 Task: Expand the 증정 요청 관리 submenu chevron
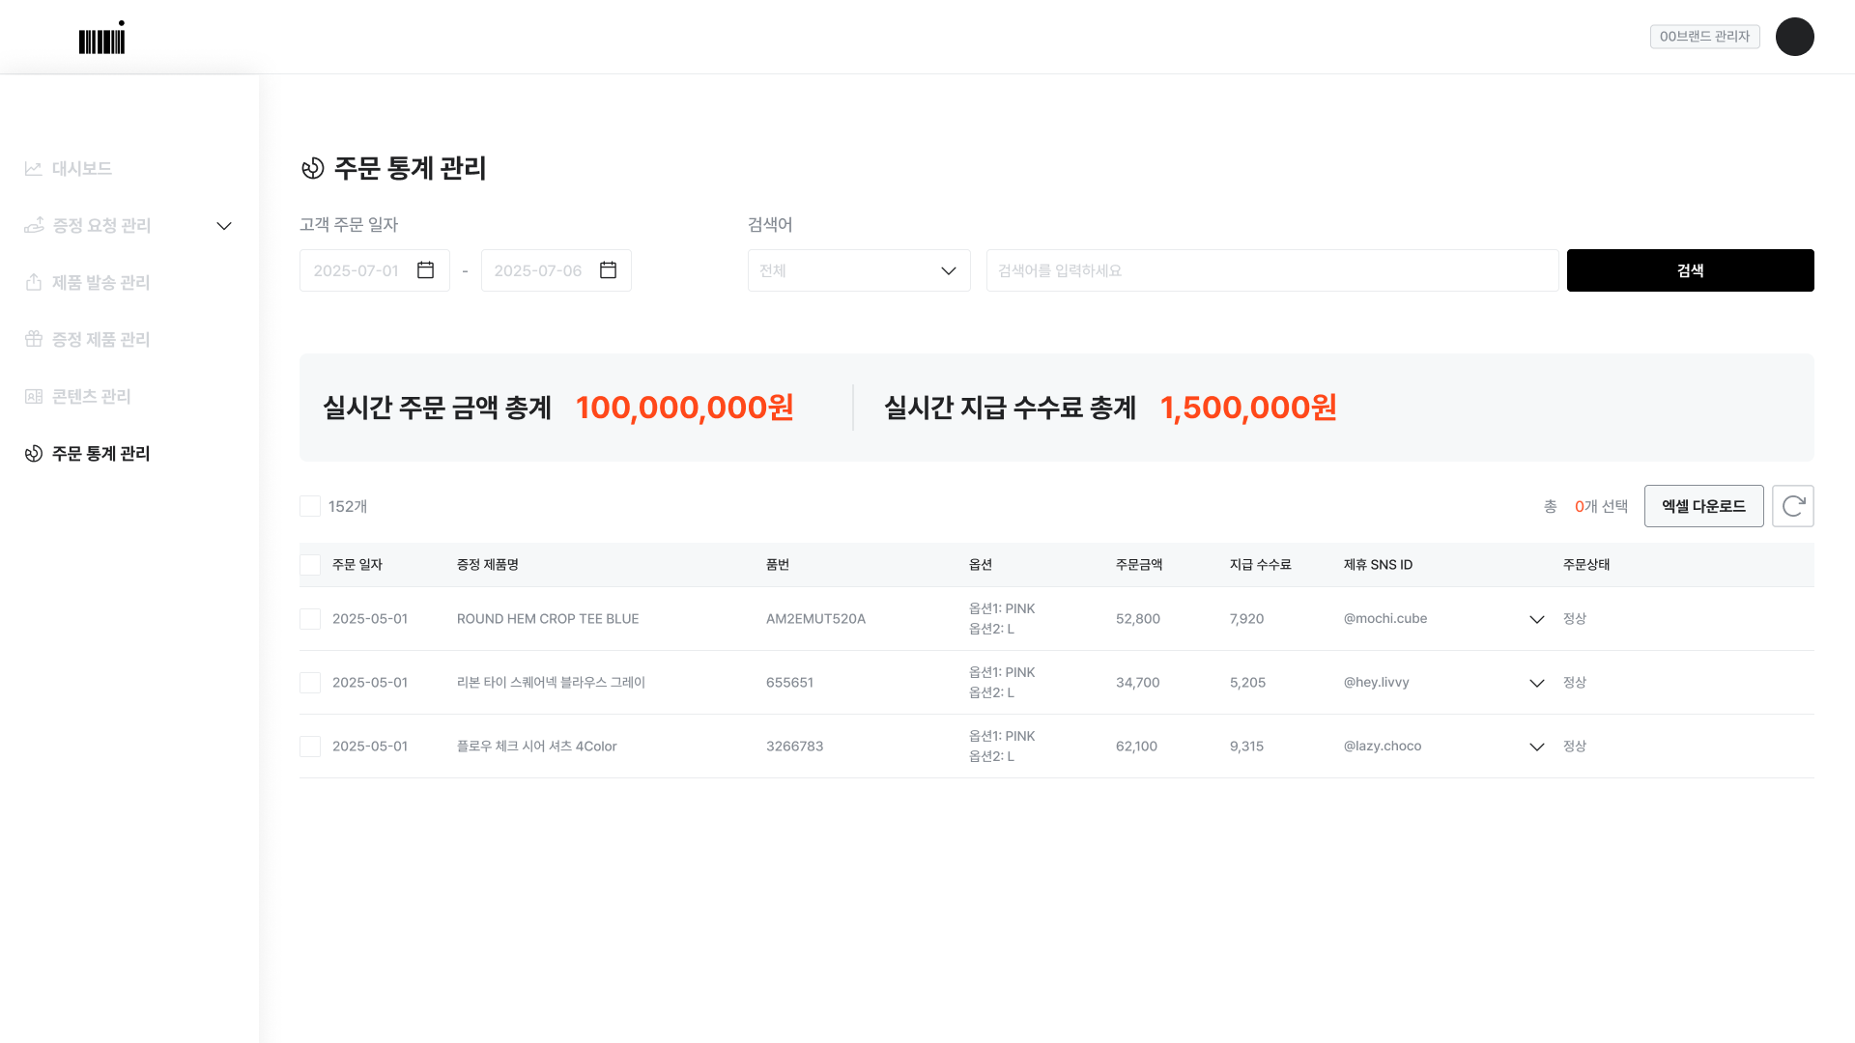[224, 226]
